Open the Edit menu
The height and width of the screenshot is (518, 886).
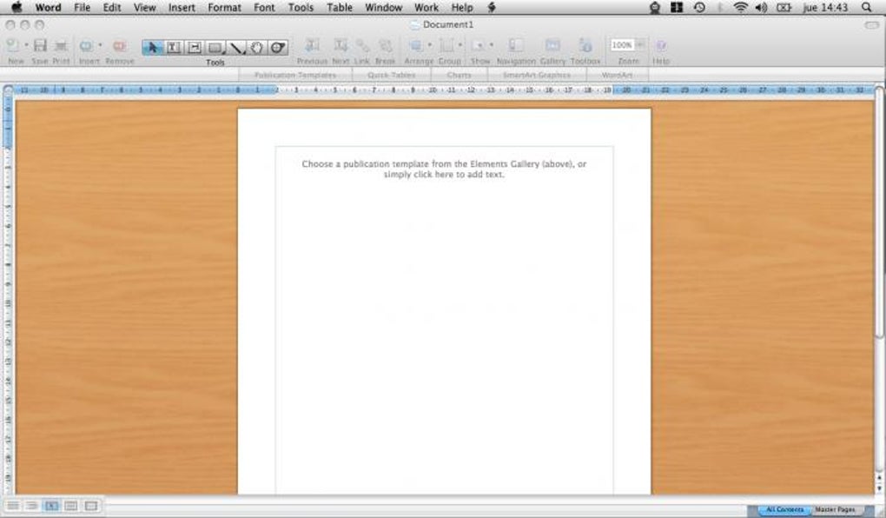coord(112,7)
